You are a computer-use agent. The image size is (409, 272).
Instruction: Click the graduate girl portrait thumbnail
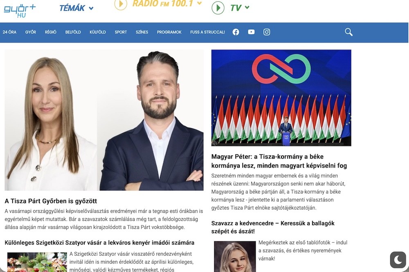coord(235,257)
